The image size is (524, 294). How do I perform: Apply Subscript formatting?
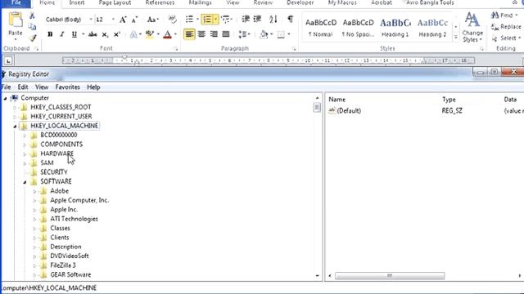(105, 34)
